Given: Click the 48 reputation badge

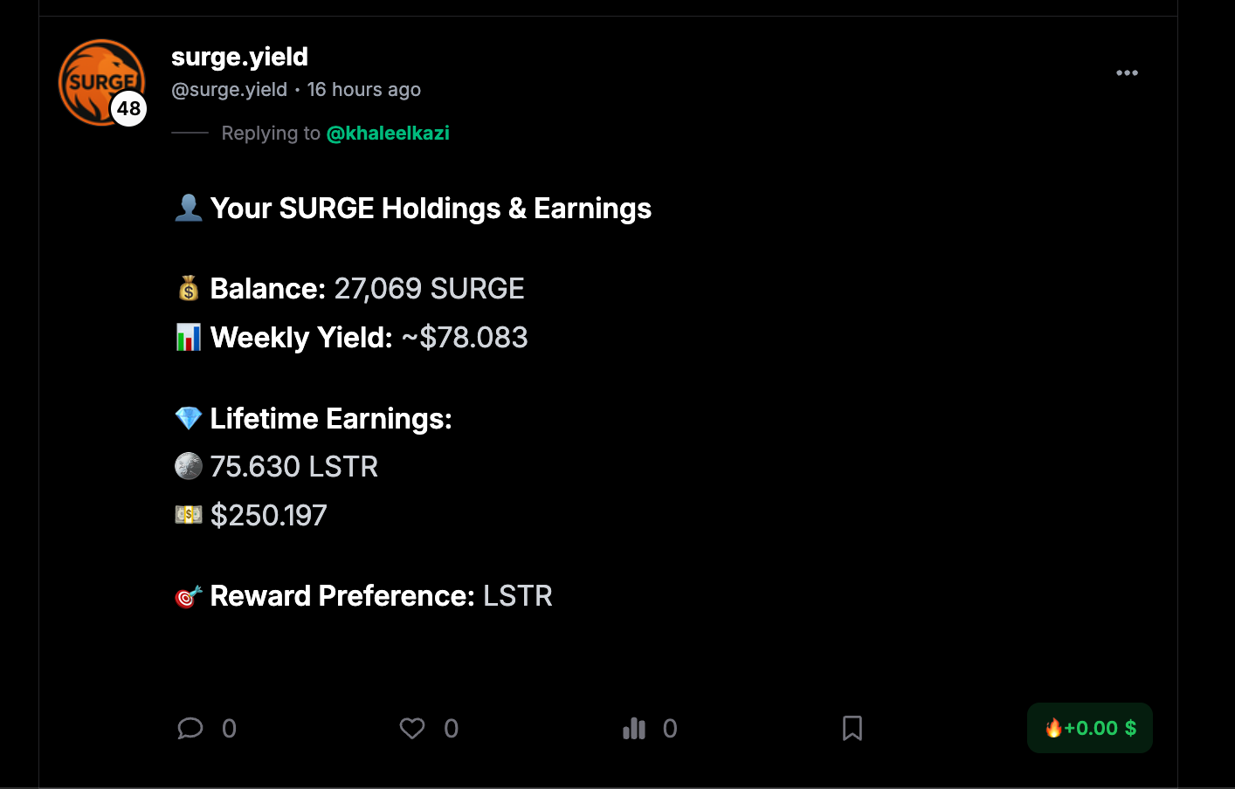Looking at the screenshot, I should (129, 108).
